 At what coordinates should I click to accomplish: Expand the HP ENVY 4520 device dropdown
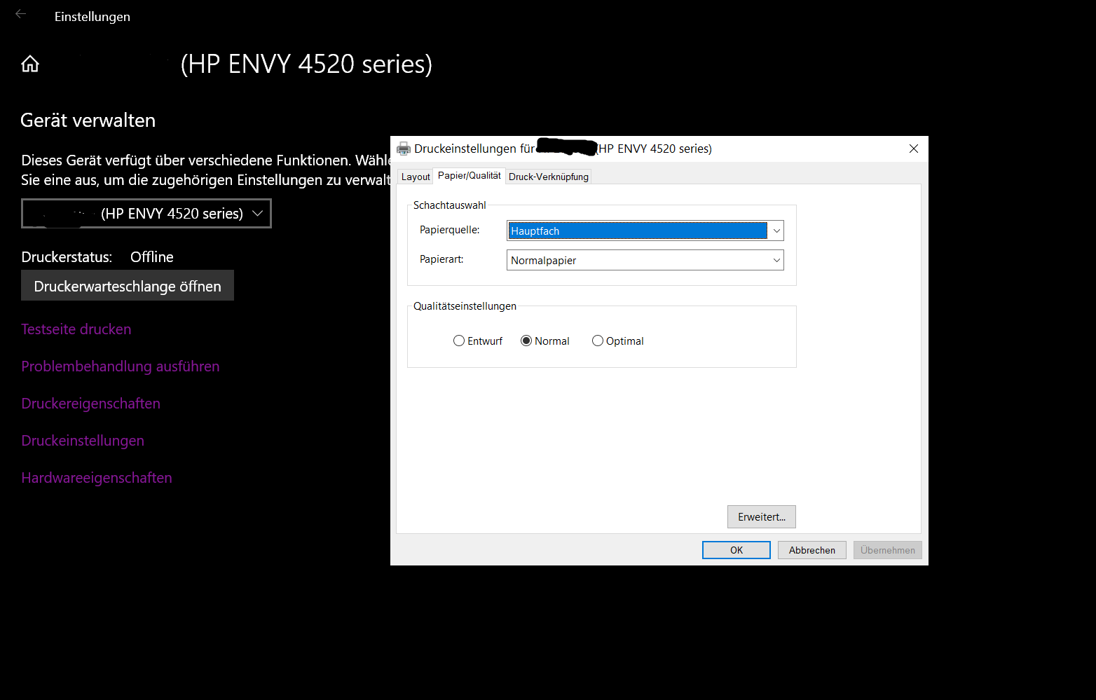pos(146,214)
